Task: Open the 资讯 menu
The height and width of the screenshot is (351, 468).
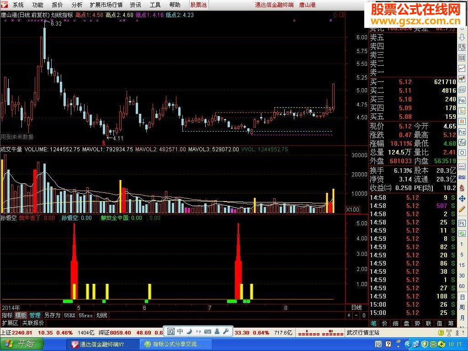Action: click(x=135, y=5)
